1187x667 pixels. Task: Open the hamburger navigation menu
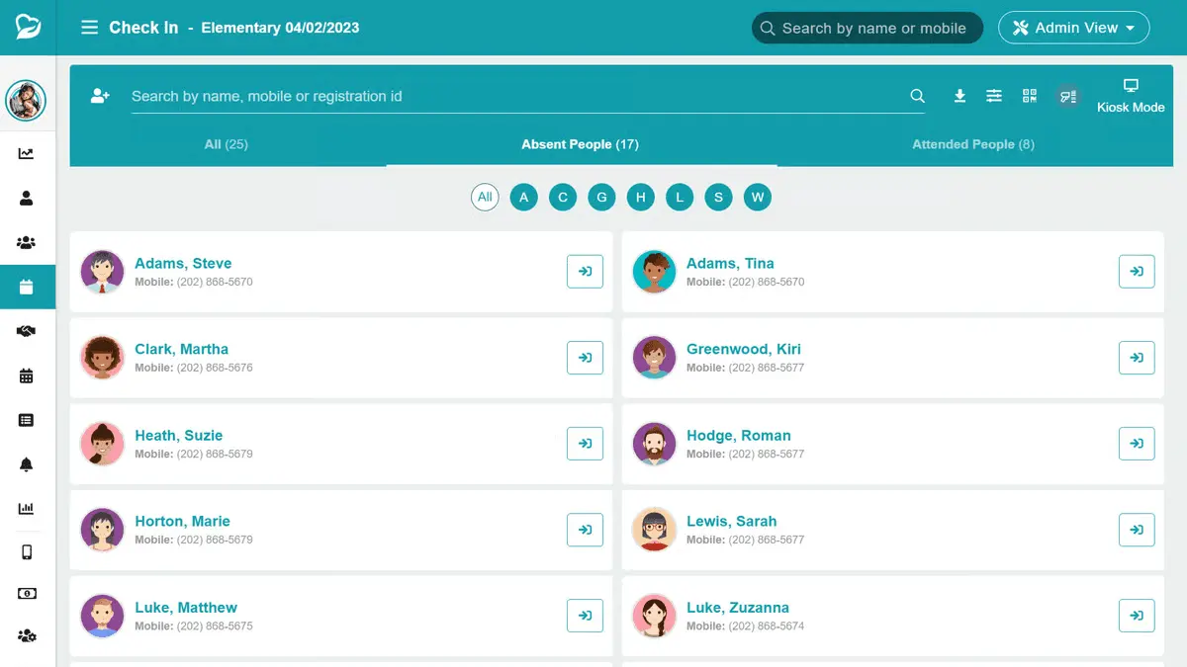click(x=89, y=28)
